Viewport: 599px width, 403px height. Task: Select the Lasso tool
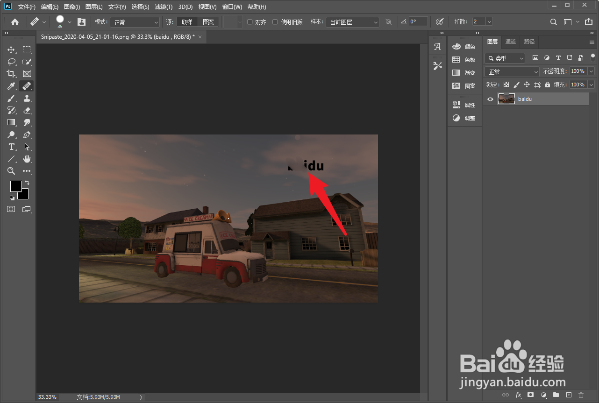(11, 62)
